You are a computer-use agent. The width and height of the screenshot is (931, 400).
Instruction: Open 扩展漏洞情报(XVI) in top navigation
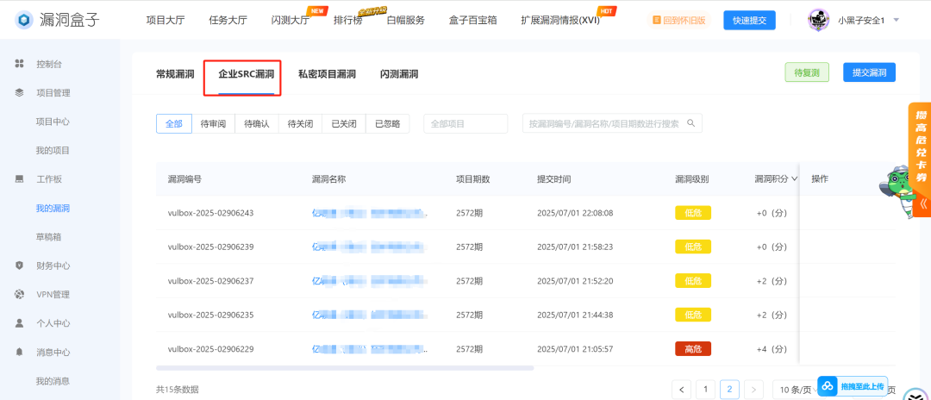pos(560,20)
